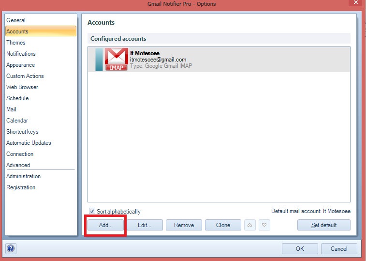366x261 pixels.
Task: Click the Cancel button
Action: pos(339,248)
